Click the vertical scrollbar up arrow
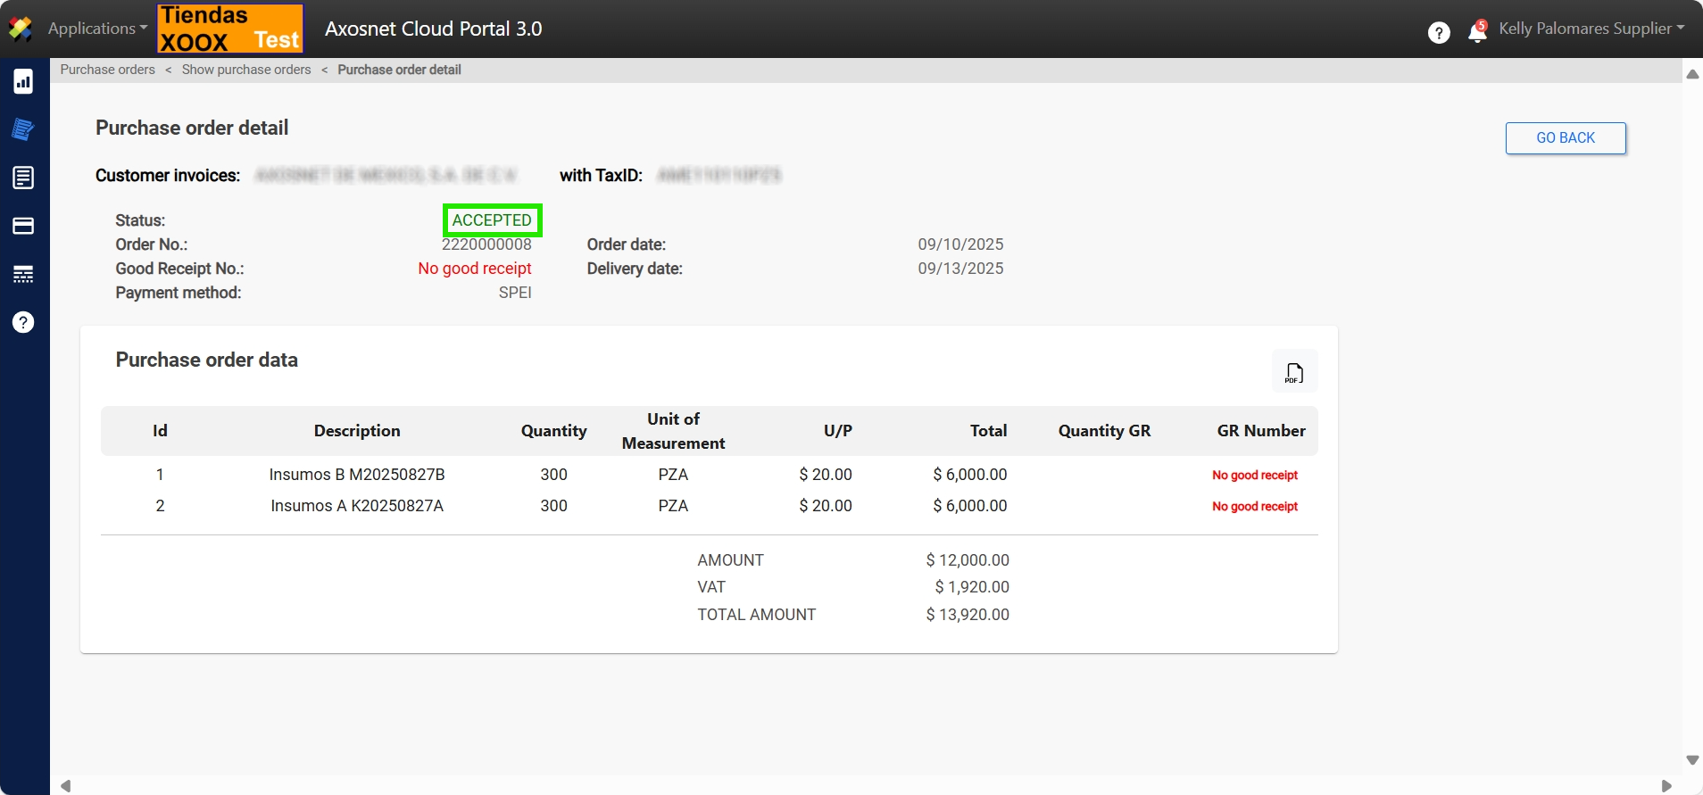1703x795 pixels. [1692, 74]
